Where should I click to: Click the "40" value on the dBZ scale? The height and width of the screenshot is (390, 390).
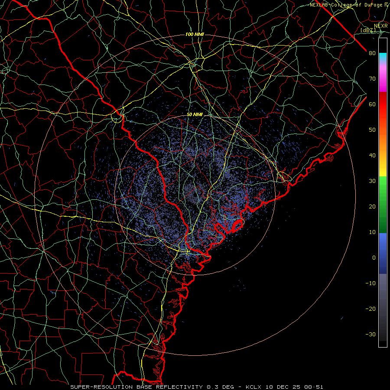[x=372, y=156]
